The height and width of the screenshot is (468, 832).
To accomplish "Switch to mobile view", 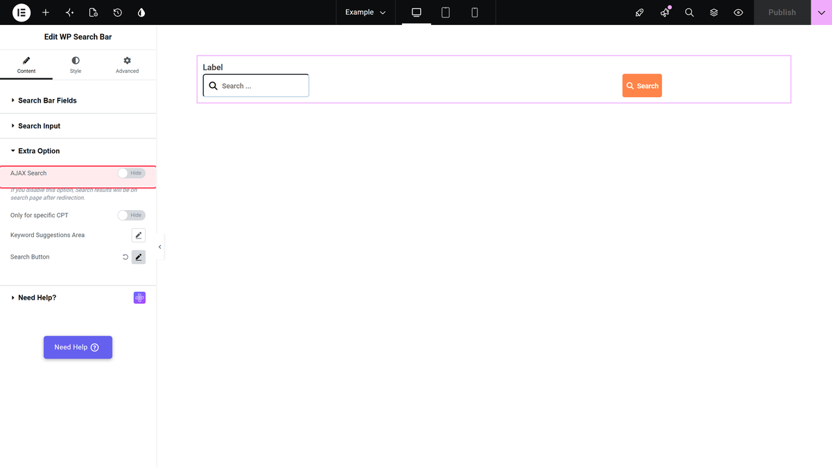I will click(475, 12).
